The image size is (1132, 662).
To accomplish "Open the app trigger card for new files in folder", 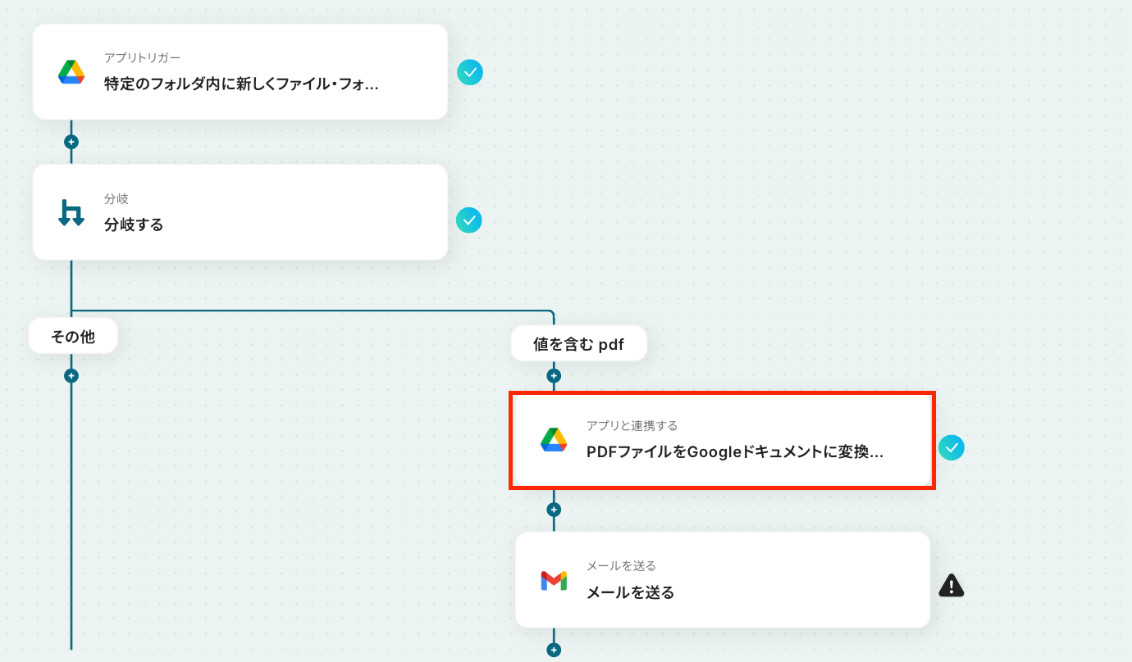I will click(x=240, y=72).
